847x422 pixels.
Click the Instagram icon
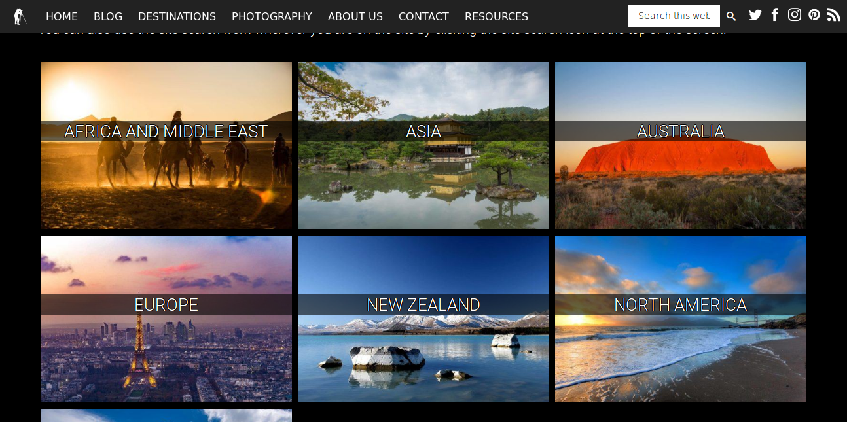[x=794, y=14]
